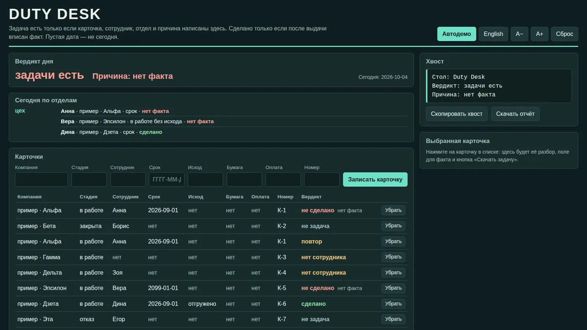Focus the Бумага input field
This screenshot has width=587, height=330.
click(244, 180)
